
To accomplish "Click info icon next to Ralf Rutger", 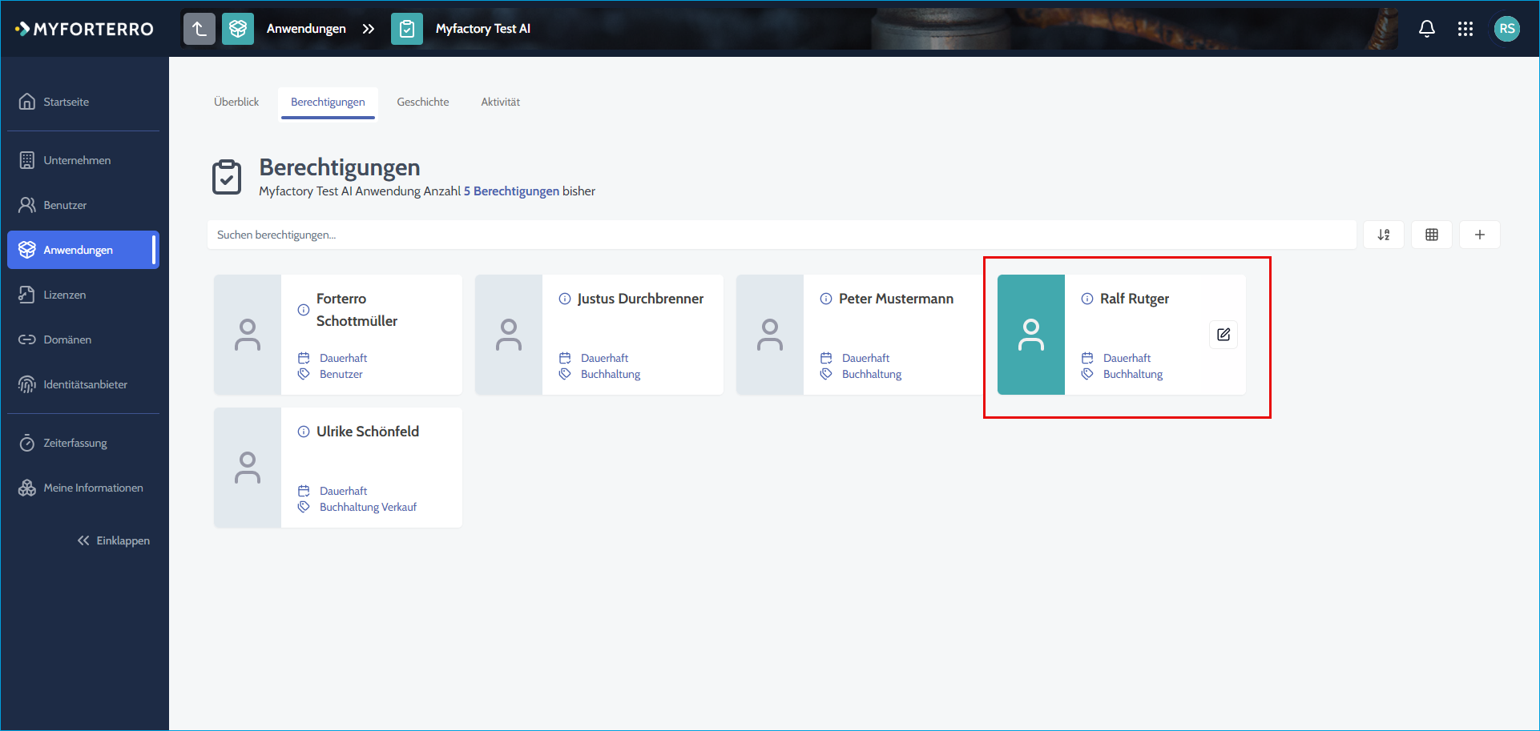I will 1087,299.
